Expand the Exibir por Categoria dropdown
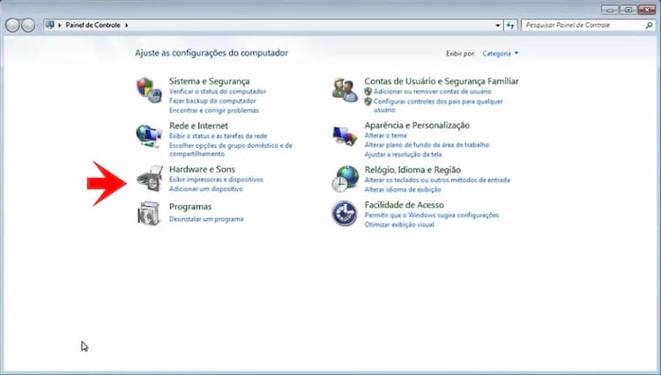Viewport: 661px width, 375px height. (501, 54)
